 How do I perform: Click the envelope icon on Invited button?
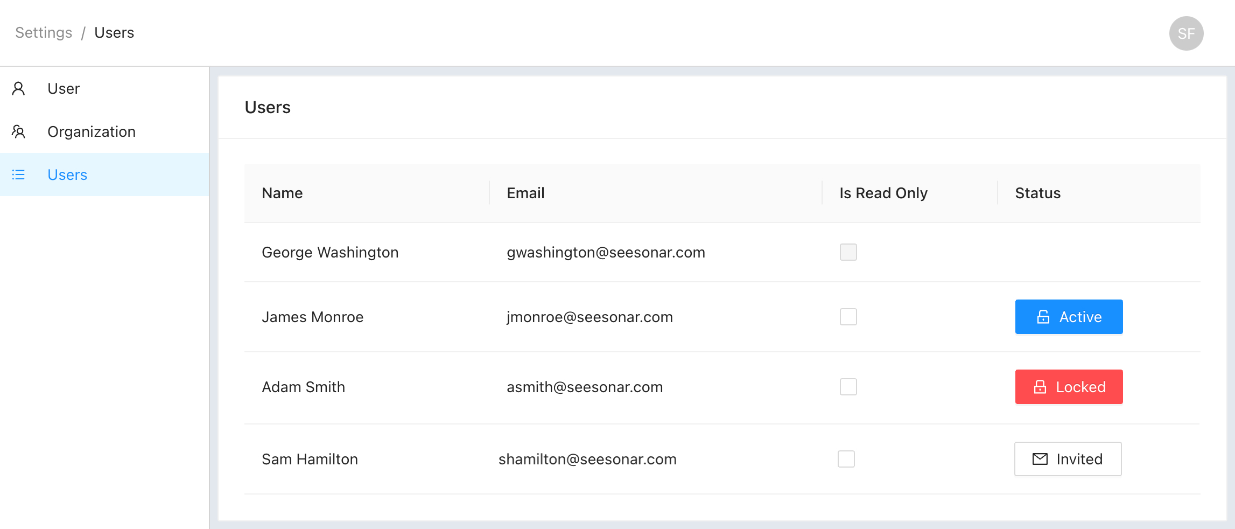1040,459
